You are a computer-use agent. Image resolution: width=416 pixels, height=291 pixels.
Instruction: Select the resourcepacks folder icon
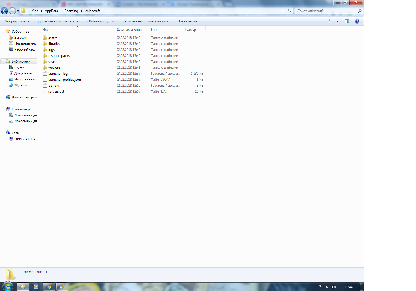click(x=45, y=55)
